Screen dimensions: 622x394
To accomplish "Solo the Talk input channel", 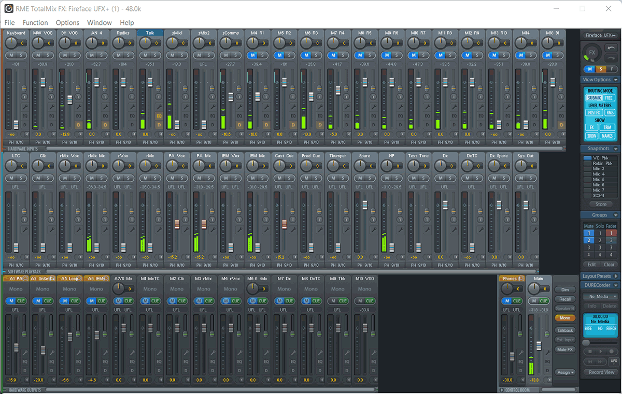I will point(154,55).
